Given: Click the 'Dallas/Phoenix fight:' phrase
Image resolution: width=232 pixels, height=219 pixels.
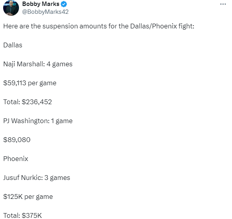Looking at the screenshot, I should click(x=162, y=26).
